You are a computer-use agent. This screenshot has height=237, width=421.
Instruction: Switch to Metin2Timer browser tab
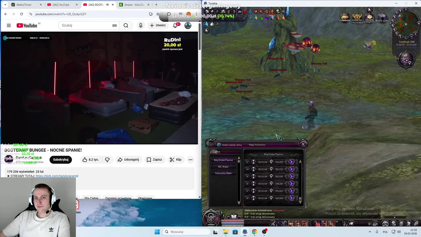click(26, 5)
